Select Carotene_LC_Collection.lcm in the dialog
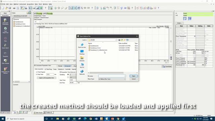The height and width of the screenshot is (121, 215). pyautogui.click(x=99, y=50)
